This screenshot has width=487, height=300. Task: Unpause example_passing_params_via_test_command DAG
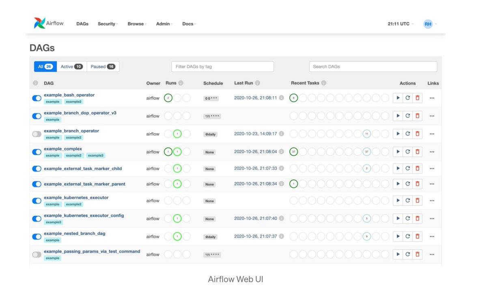coord(37,254)
